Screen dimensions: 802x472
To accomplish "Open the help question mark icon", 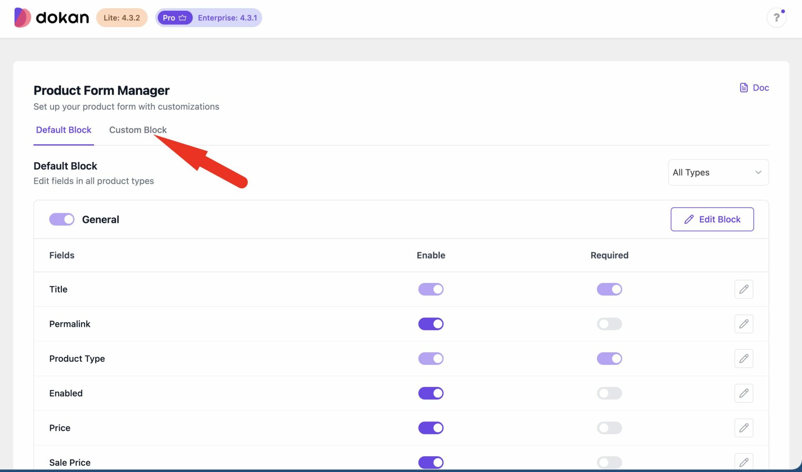I will coord(776,18).
